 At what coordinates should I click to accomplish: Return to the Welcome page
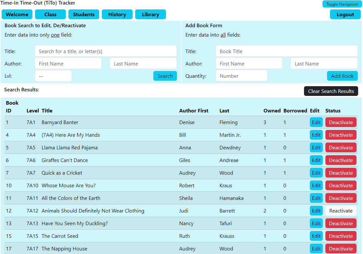point(17,14)
